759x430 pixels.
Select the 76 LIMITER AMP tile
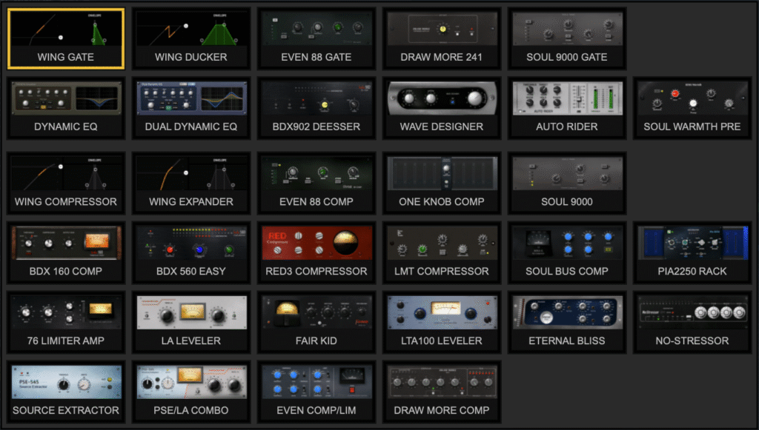[66, 323]
